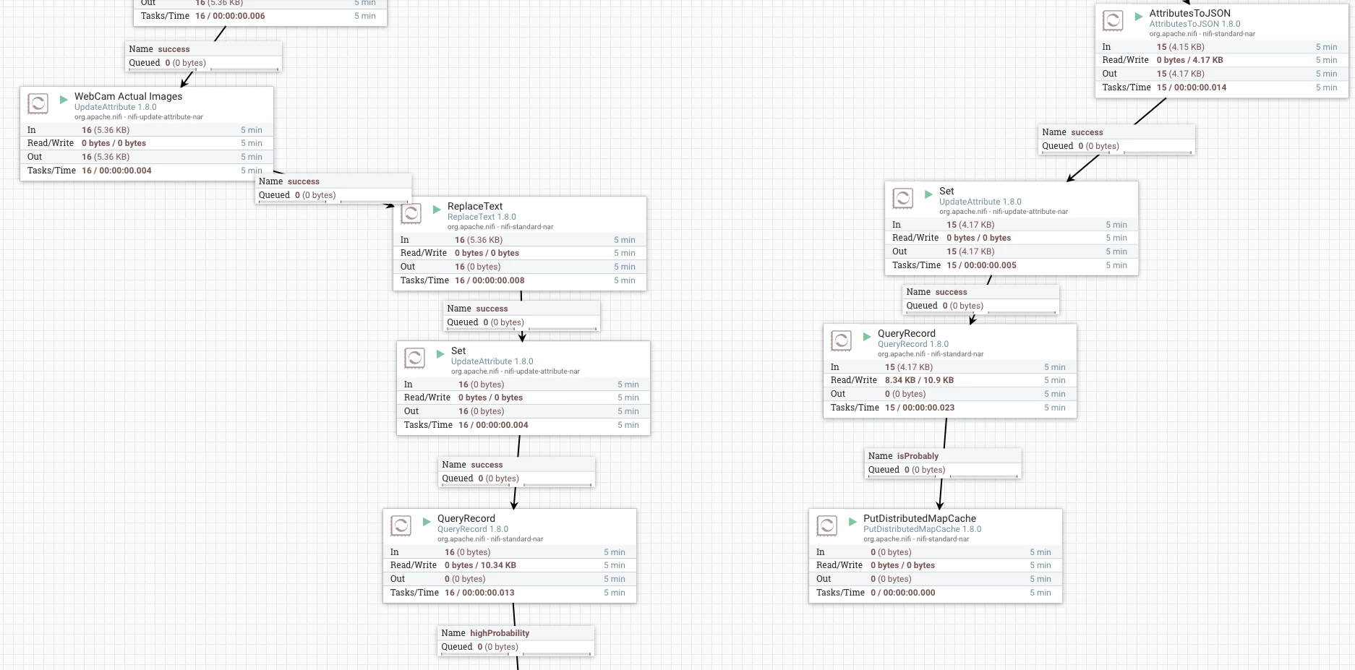Select the isProbably connection label
Image resolution: width=1355 pixels, height=670 pixels.
[943, 463]
